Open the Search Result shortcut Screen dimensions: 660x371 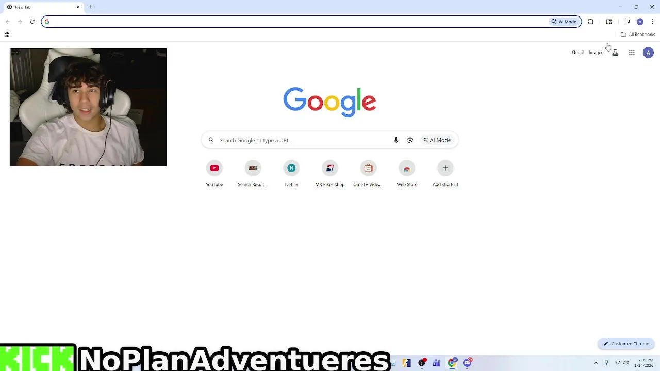coord(253,174)
